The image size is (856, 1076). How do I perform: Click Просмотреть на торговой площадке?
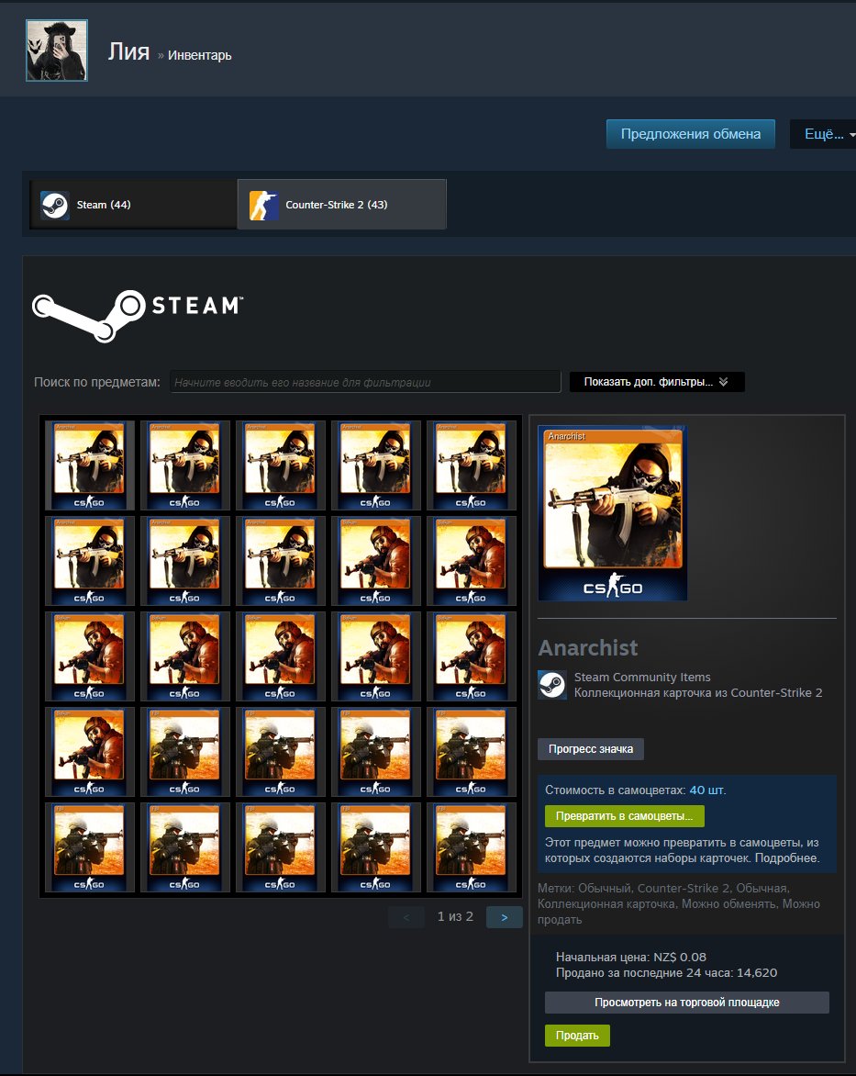686,1003
